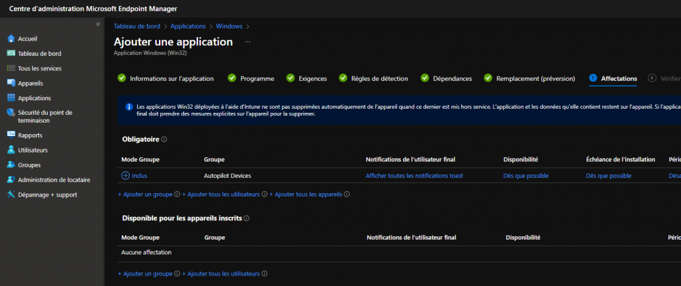Click the Aucune affectation text row
This screenshot has width=681, height=286.
[146, 252]
